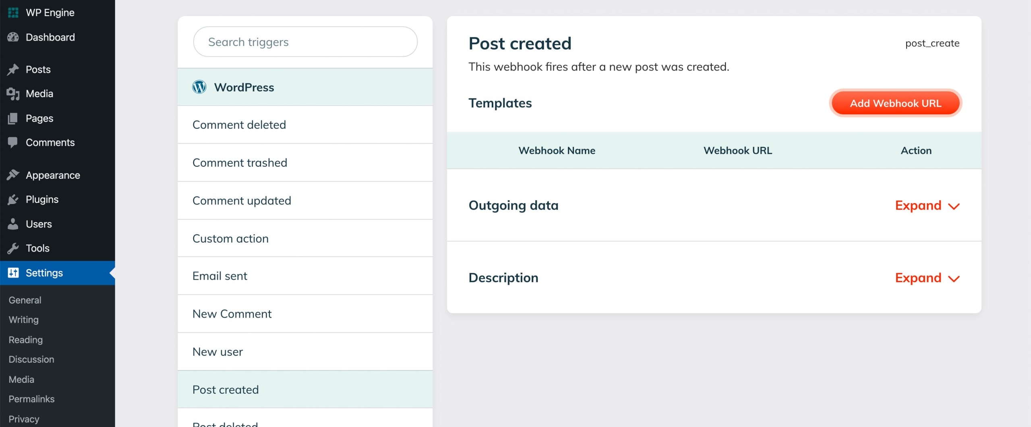
Task: Open Plugins menu entry
Action: tap(58, 200)
